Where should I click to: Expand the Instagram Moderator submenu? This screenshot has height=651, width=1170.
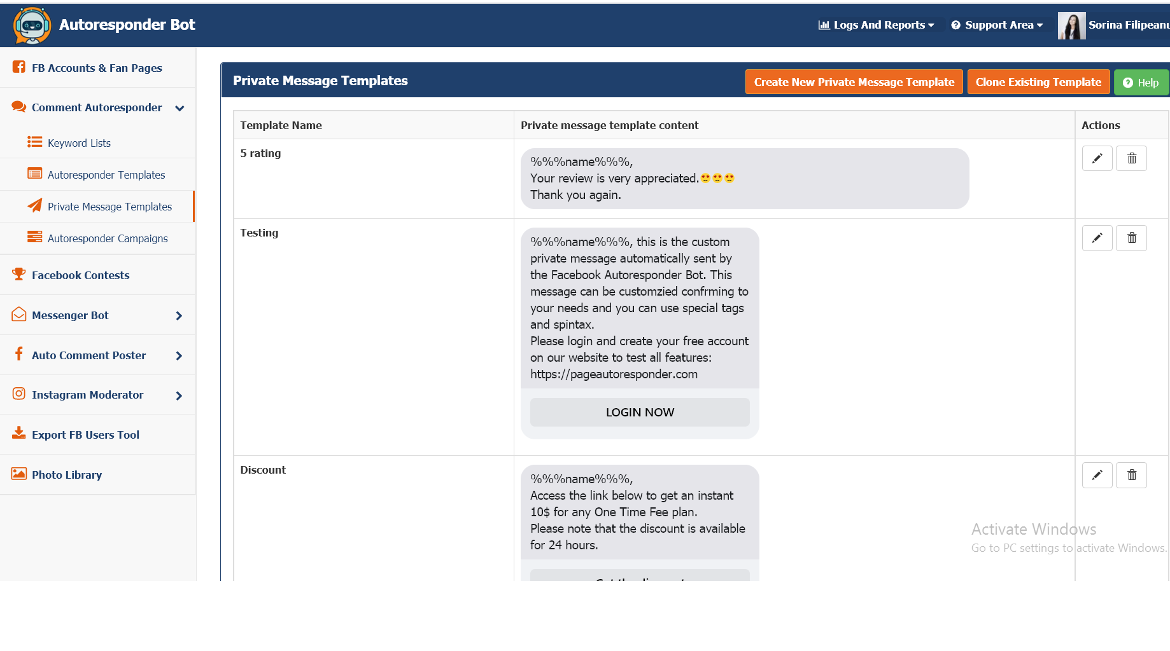[x=179, y=395]
